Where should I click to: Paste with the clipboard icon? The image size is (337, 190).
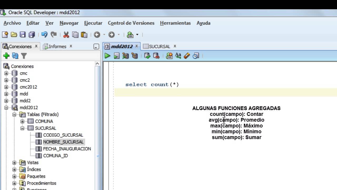point(84,35)
